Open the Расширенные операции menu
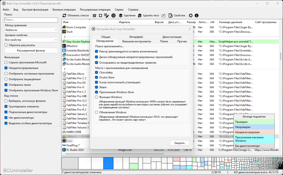 tap(95, 10)
